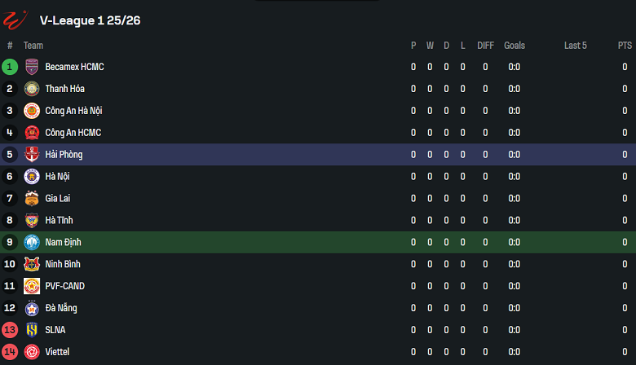Click the Hà Nội club crest

point(32,177)
